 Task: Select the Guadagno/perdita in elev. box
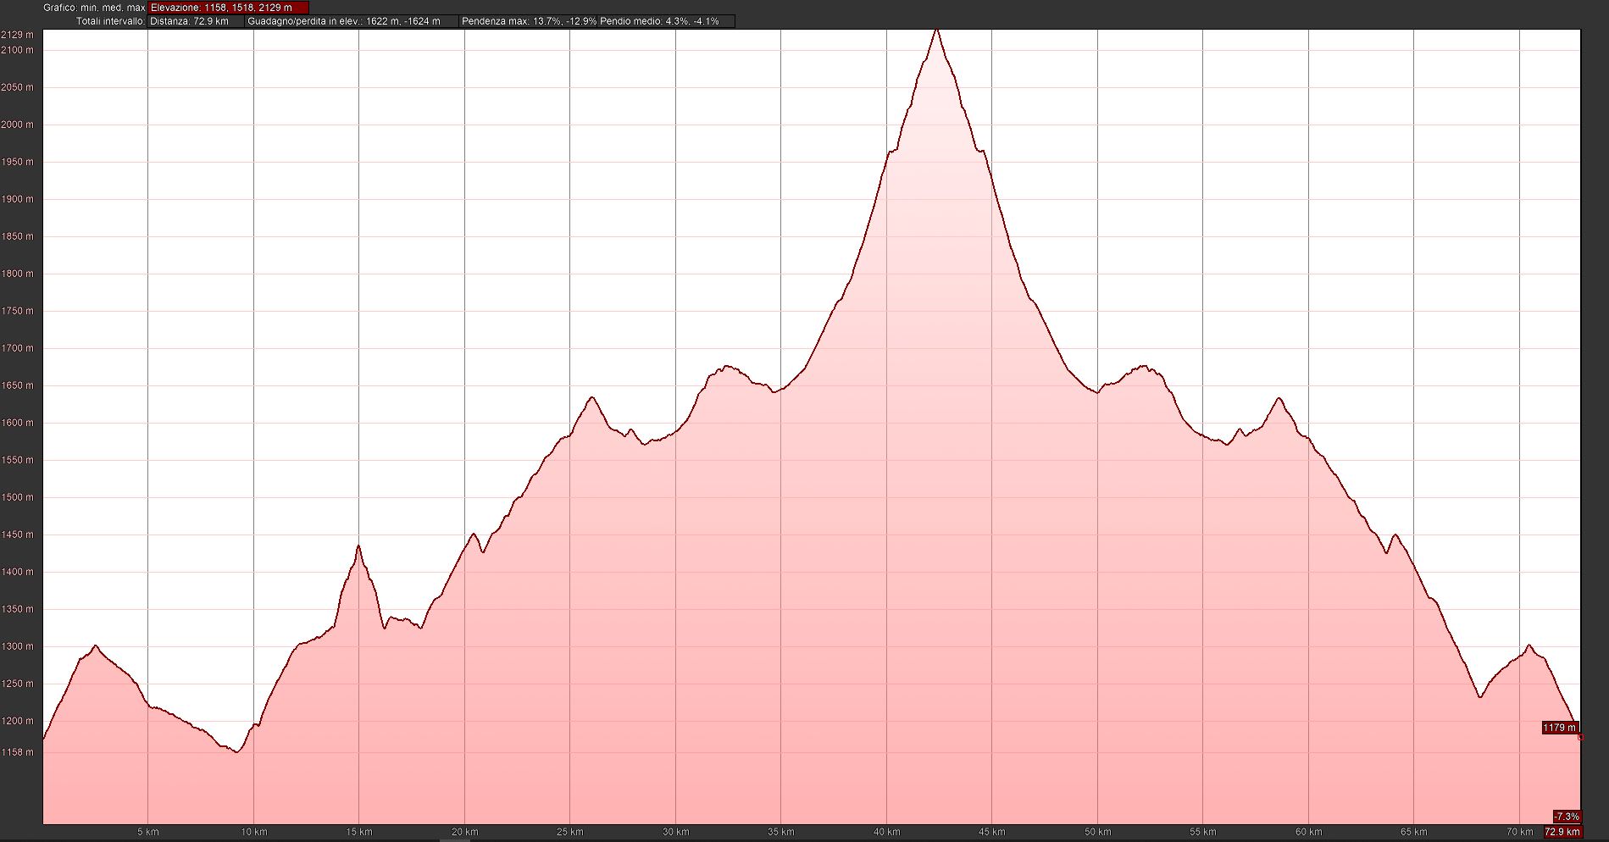[351, 21]
